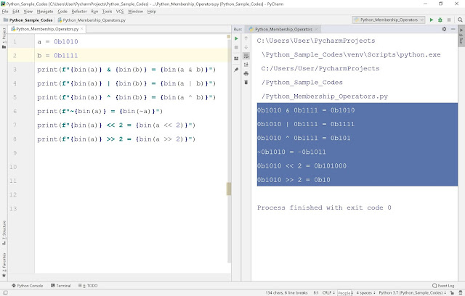
Task: Click output line '0b1010 >> 2 = 0b10'
Action: (294, 180)
